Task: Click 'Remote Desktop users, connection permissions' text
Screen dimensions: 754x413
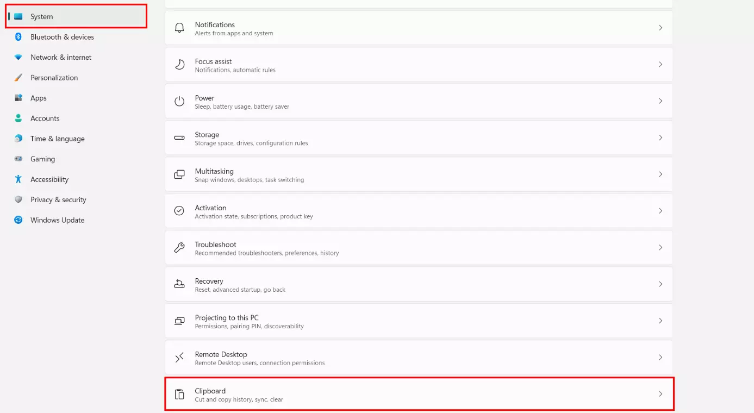Action: (x=260, y=363)
